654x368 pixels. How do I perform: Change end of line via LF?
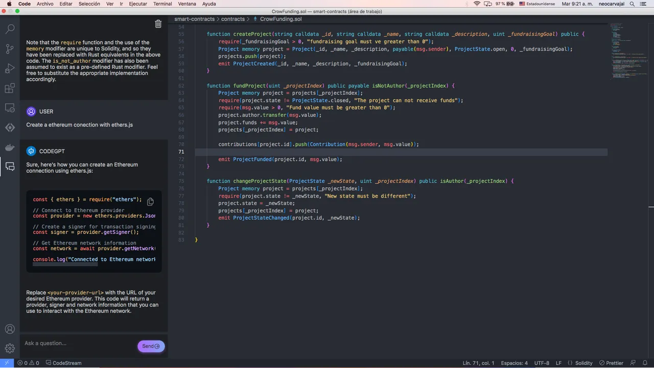pyautogui.click(x=558, y=363)
